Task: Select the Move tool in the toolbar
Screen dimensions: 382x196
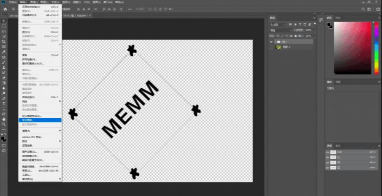Action: (x=4, y=21)
